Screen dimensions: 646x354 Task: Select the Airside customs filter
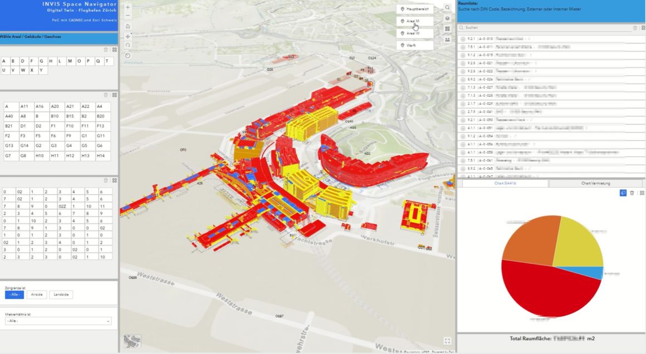(36, 294)
